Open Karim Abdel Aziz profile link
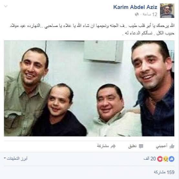The width and height of the screenshot is (179, 179). tap(135, 7)
